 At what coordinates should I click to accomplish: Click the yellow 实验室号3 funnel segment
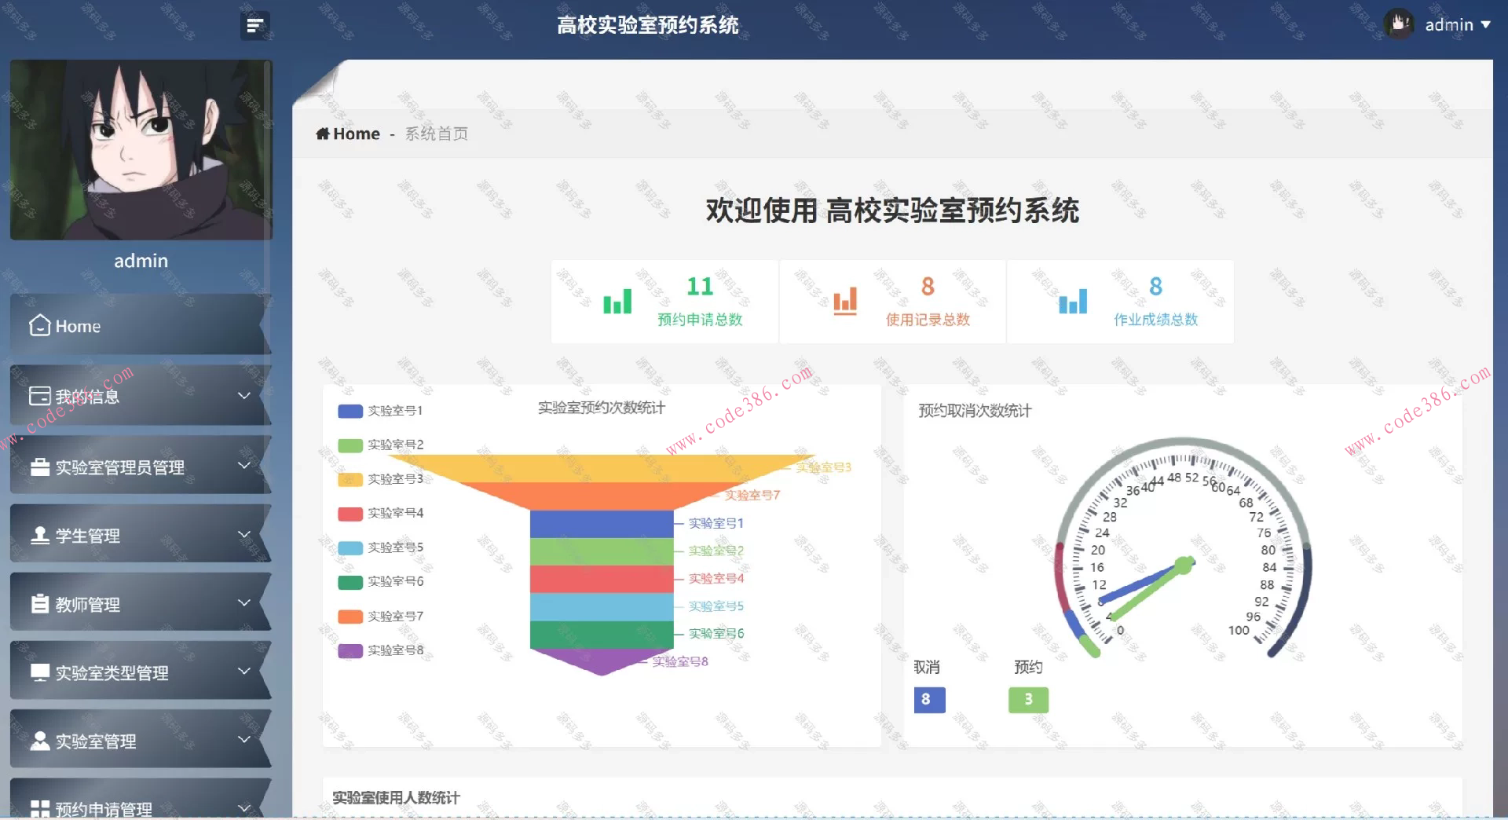pos(602,468)
